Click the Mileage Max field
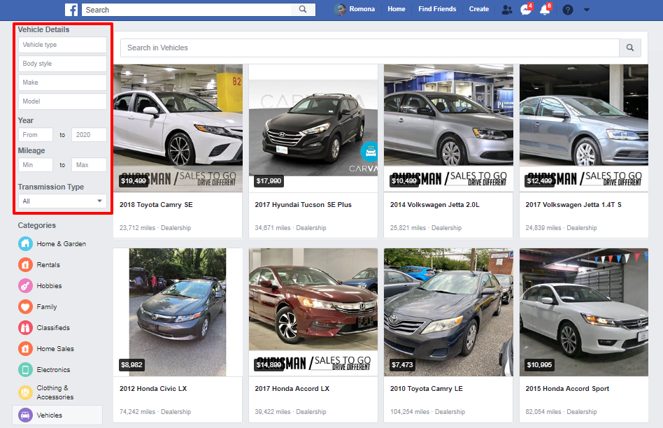 click(89, 165)
